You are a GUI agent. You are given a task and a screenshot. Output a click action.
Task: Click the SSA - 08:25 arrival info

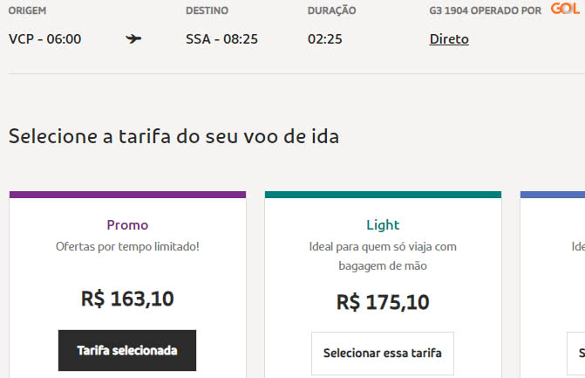click(222, 39)
